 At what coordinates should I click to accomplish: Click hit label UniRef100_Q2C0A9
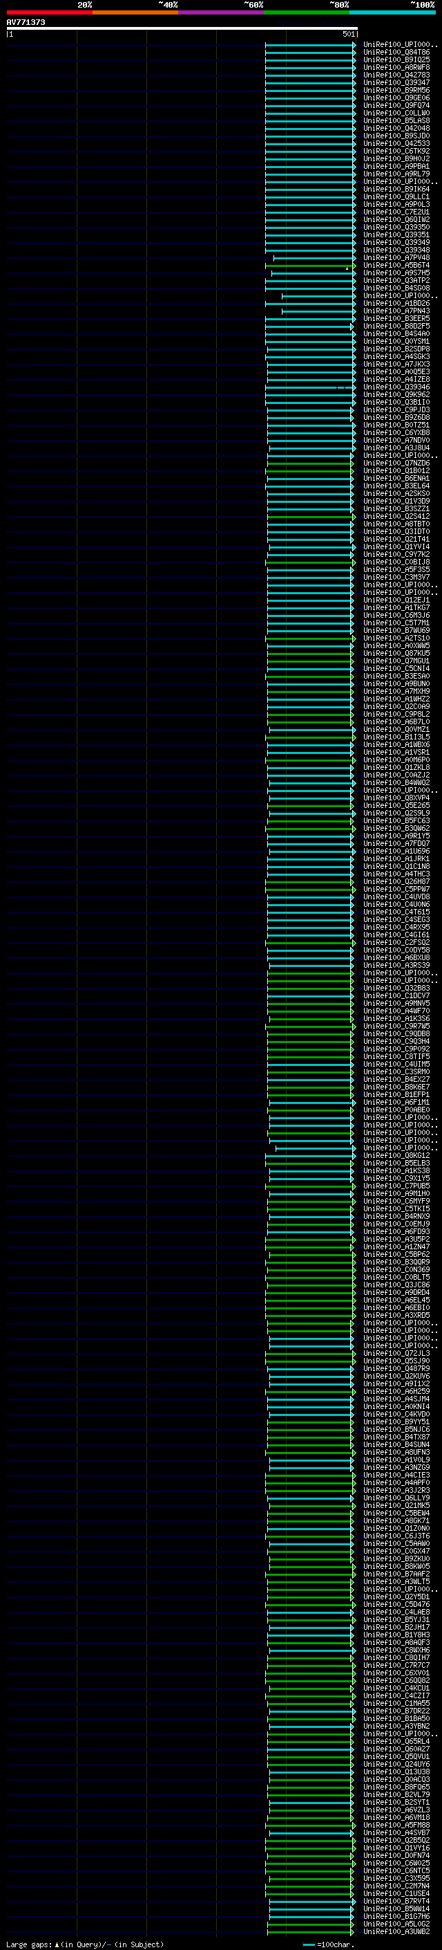pos(396,707)
